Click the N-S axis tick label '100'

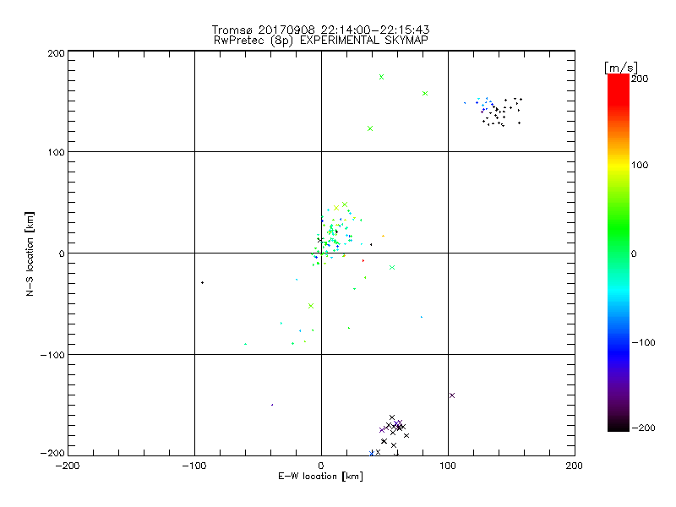pyautogui.click(x=56, y=152)
